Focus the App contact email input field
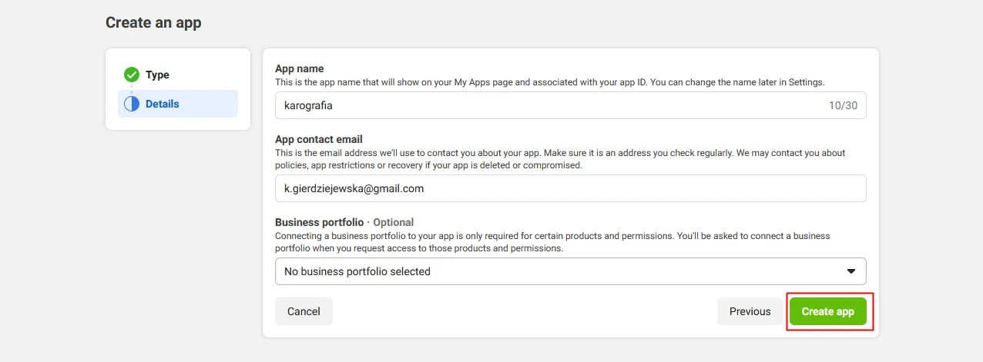Screen dimensions: 983x362 (x=570, y=188)
